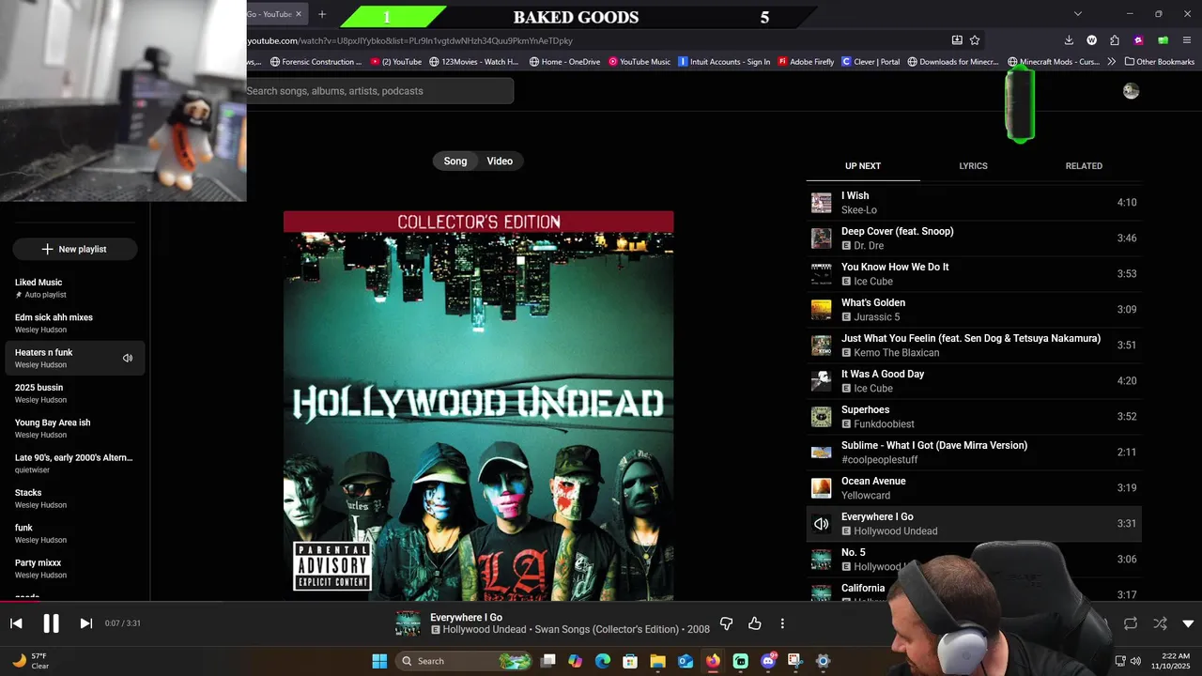This screenshot has height=676, width=1202.
Task: Open Discord from the taskbar
Action: 768,661
